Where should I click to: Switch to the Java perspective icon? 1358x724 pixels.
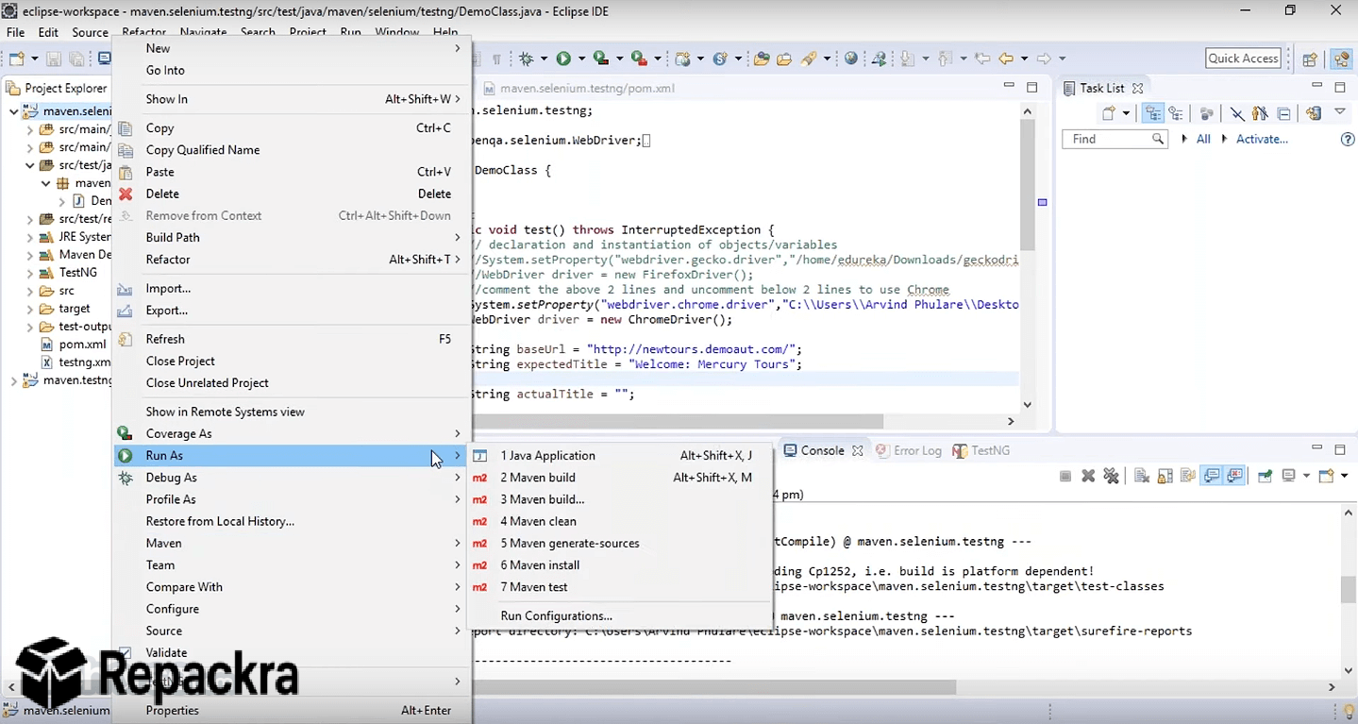(x=1341, y=59)
